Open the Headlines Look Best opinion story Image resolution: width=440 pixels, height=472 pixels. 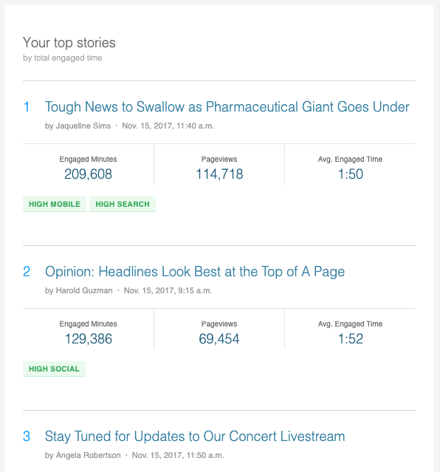click(195, 272)
